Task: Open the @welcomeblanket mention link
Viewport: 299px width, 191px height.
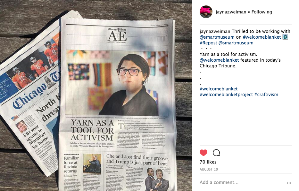Action: click(x=219, y=60)
